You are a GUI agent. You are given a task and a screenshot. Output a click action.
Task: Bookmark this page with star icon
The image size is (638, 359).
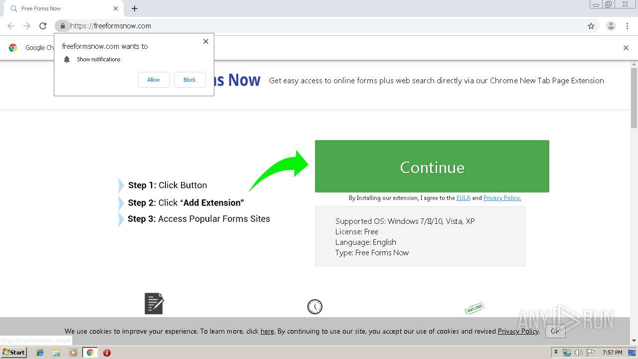591,26
